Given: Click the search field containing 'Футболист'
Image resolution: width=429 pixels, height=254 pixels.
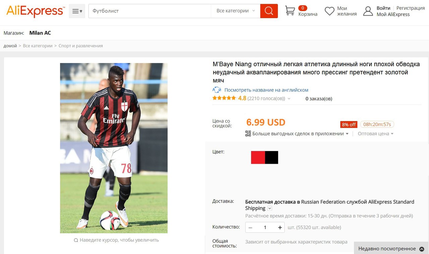Looking at the screenshot, I should point(150,11).
